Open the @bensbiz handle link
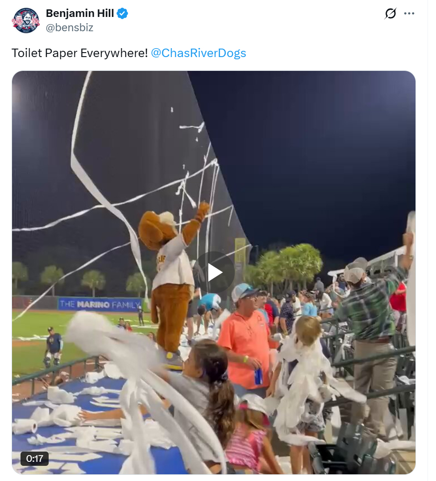This screenshot has height=481, width=436. pyautogui.click(x=70, y=28)
